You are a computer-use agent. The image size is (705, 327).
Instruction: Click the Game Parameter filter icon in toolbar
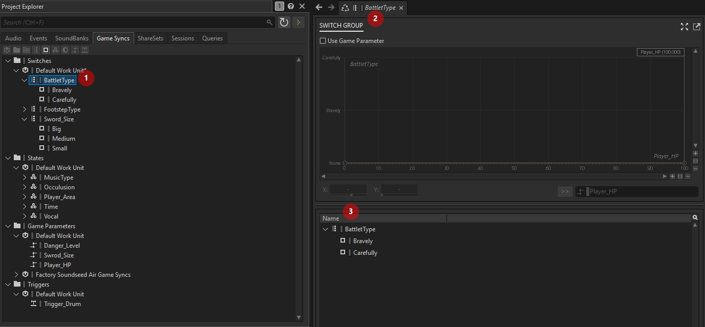point(75,50)
